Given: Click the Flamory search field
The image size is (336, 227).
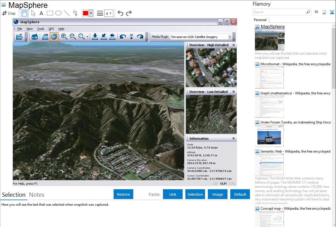Looking at the screenshot, I should tap(279, 12).
